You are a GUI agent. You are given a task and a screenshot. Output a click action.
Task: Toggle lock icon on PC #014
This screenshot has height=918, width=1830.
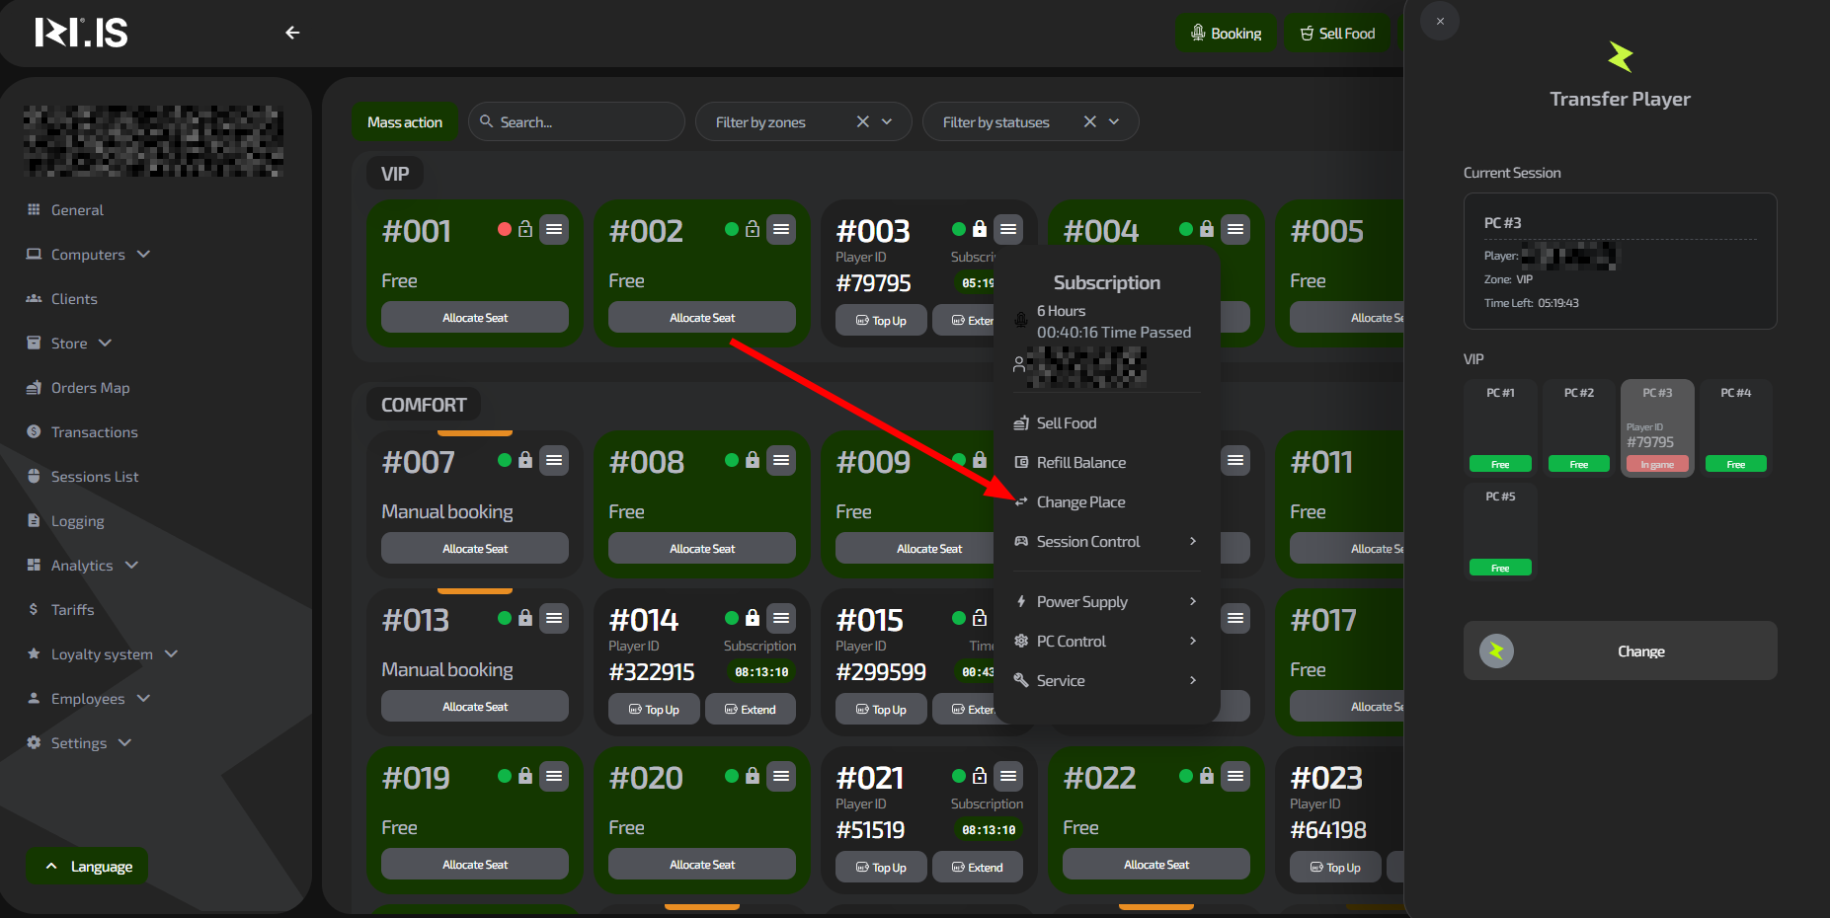click(753, 618)
